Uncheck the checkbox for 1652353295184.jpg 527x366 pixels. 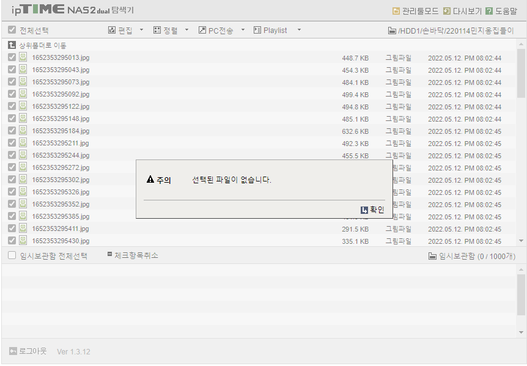(12, 130)
